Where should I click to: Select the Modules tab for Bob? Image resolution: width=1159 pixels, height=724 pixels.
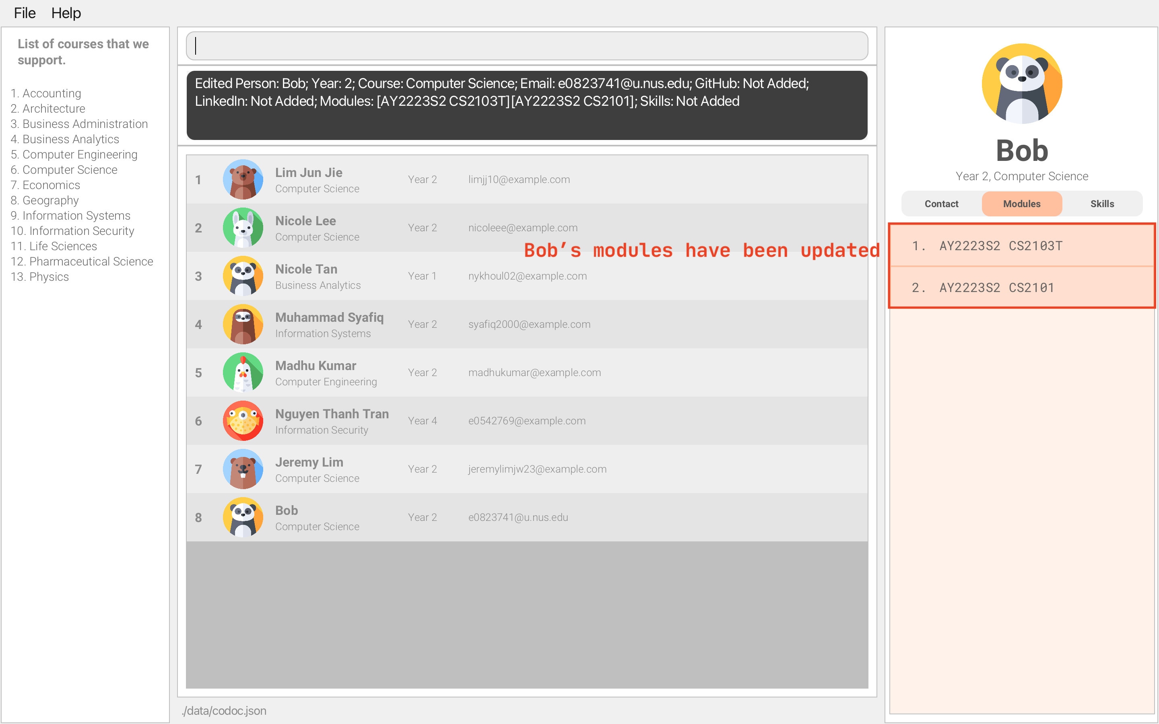(x=1021, y=204)
